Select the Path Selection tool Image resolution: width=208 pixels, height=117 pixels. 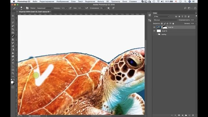pyautogui.click(x=13, y=66)
